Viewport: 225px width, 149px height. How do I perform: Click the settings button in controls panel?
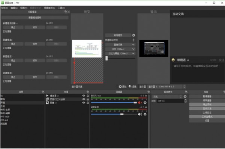tap(207, 121)
